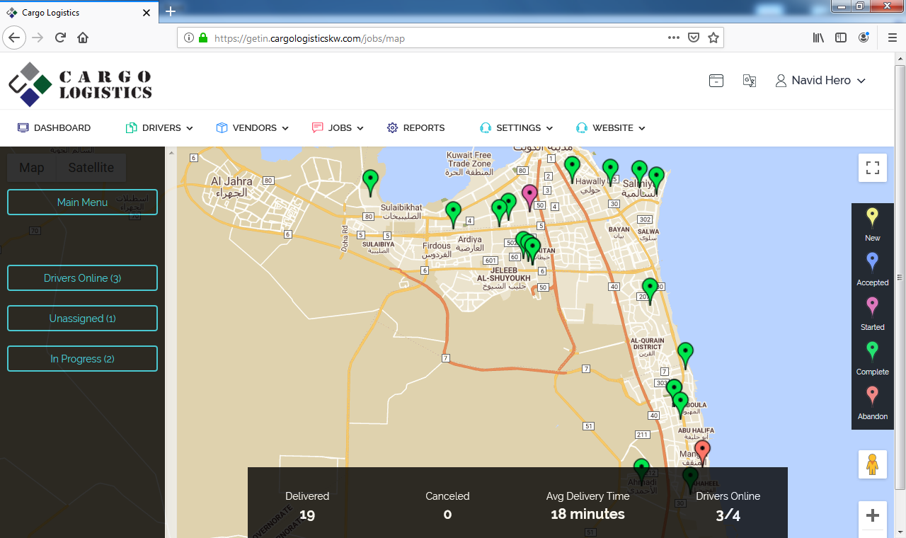Click the browser home icon
The width and height of the screenshot is (906, 538).
point(83,38)
